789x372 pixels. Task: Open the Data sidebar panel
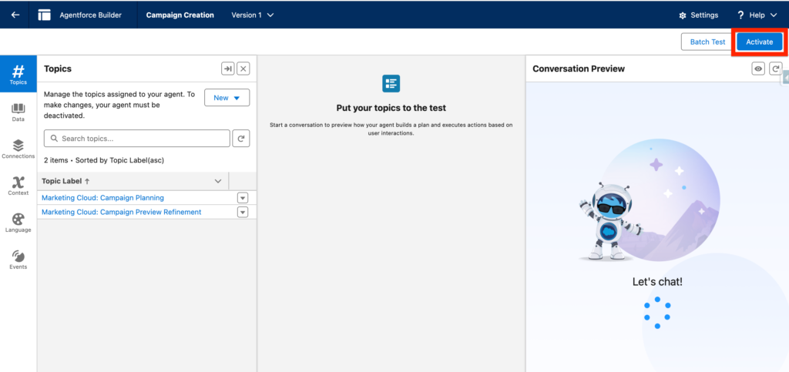click(18, 112)
